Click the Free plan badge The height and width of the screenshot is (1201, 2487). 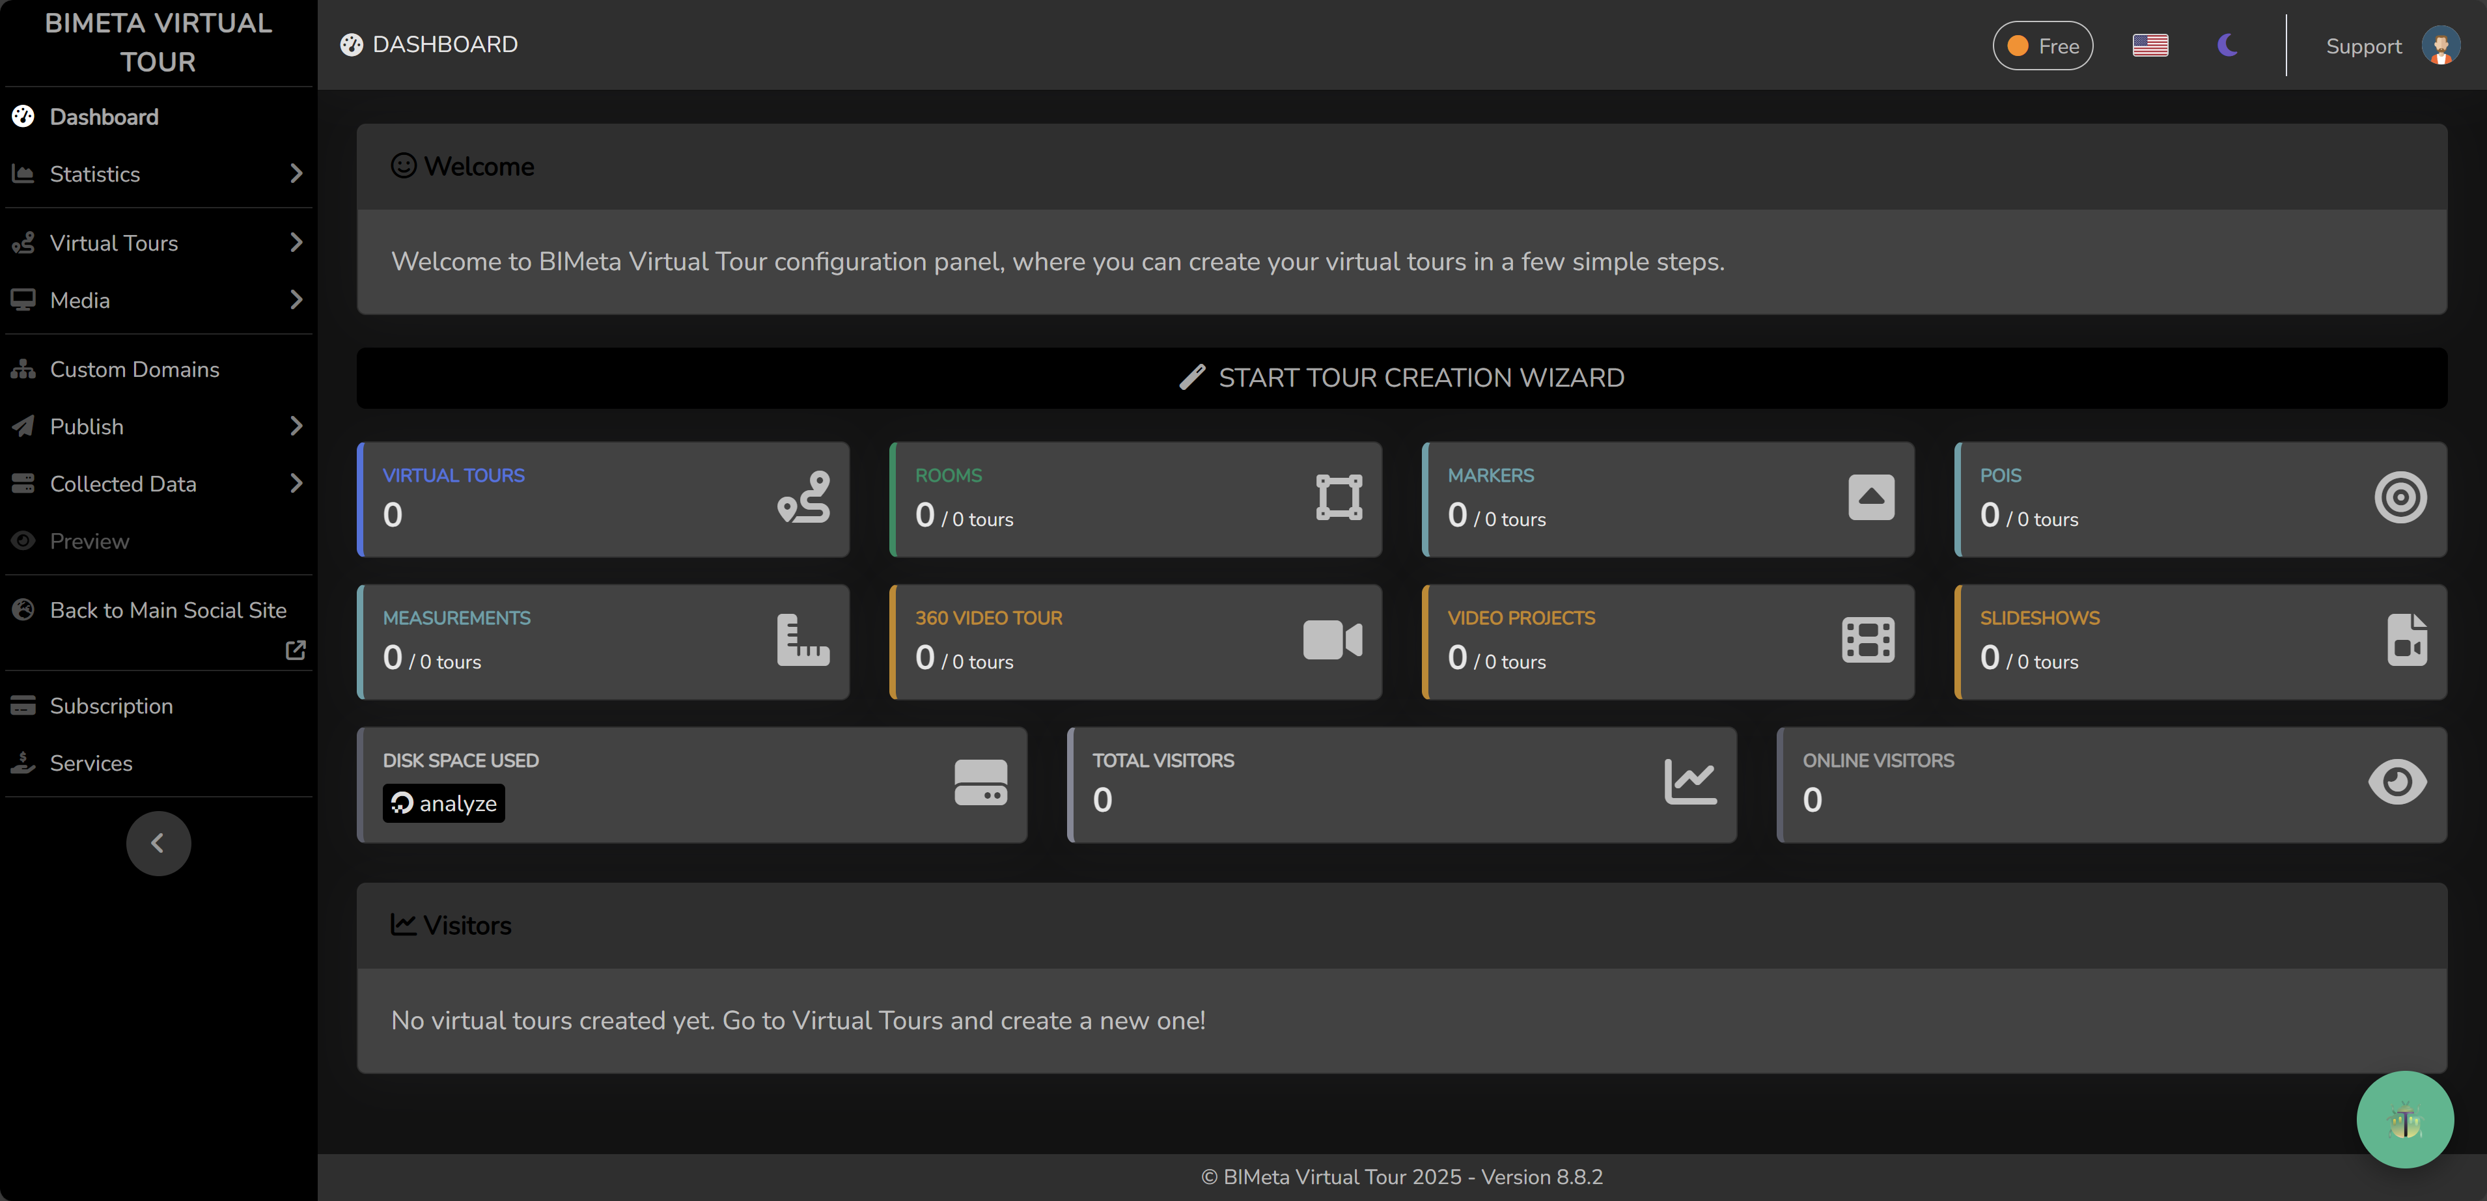coord(2043,46)
